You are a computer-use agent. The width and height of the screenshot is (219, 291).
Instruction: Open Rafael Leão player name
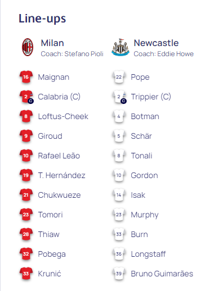tap(59, 156)
